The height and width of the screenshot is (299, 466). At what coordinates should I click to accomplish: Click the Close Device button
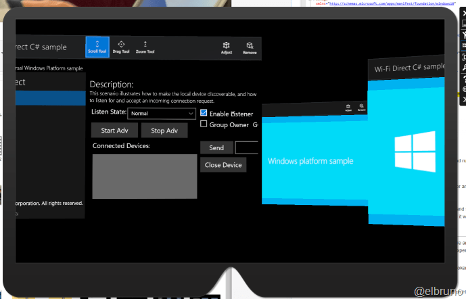click(223, 164)
